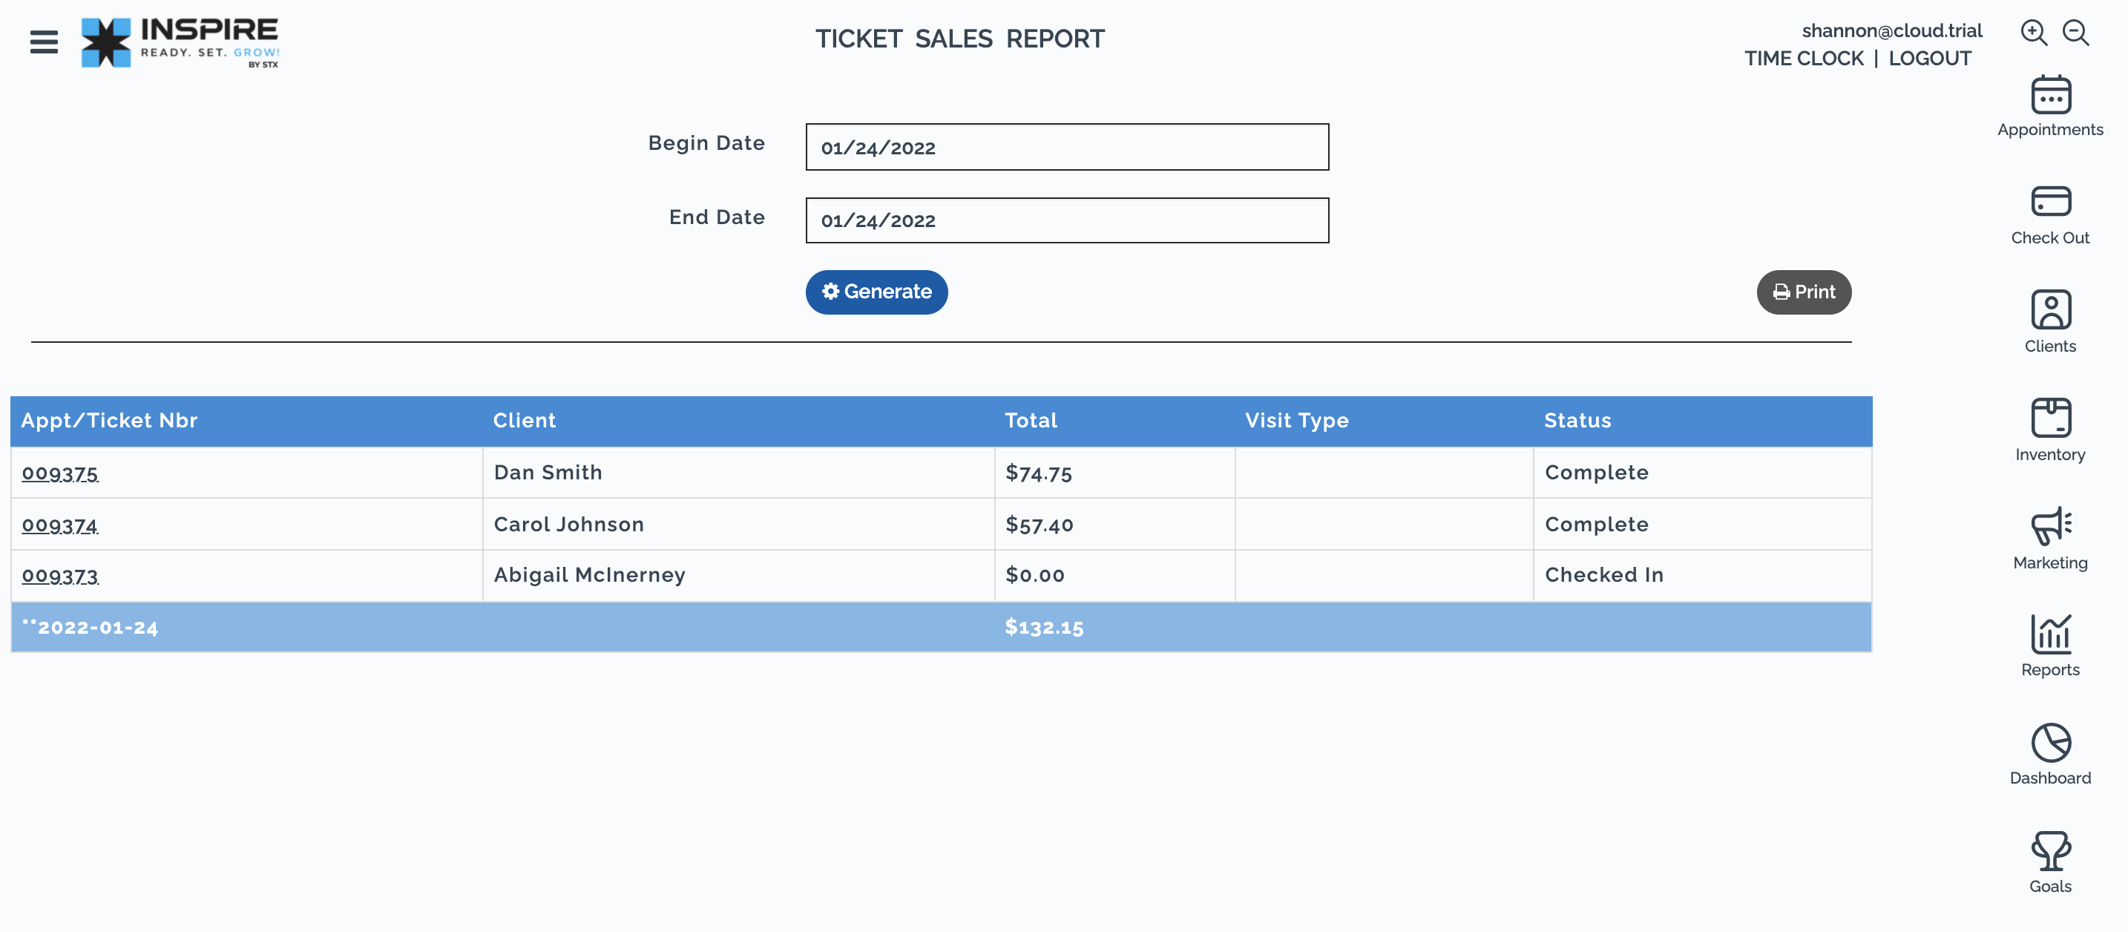This screenshot has width=2128, height=932.
Task: Select the Carol Johnson client cell
Action: (x=738, y=524)
